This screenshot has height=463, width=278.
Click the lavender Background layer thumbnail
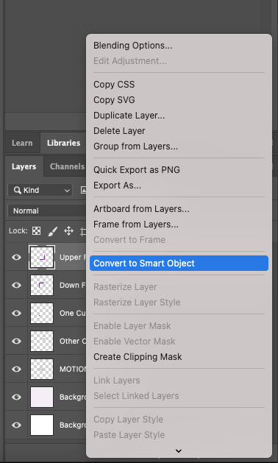(x=42, y=397)
